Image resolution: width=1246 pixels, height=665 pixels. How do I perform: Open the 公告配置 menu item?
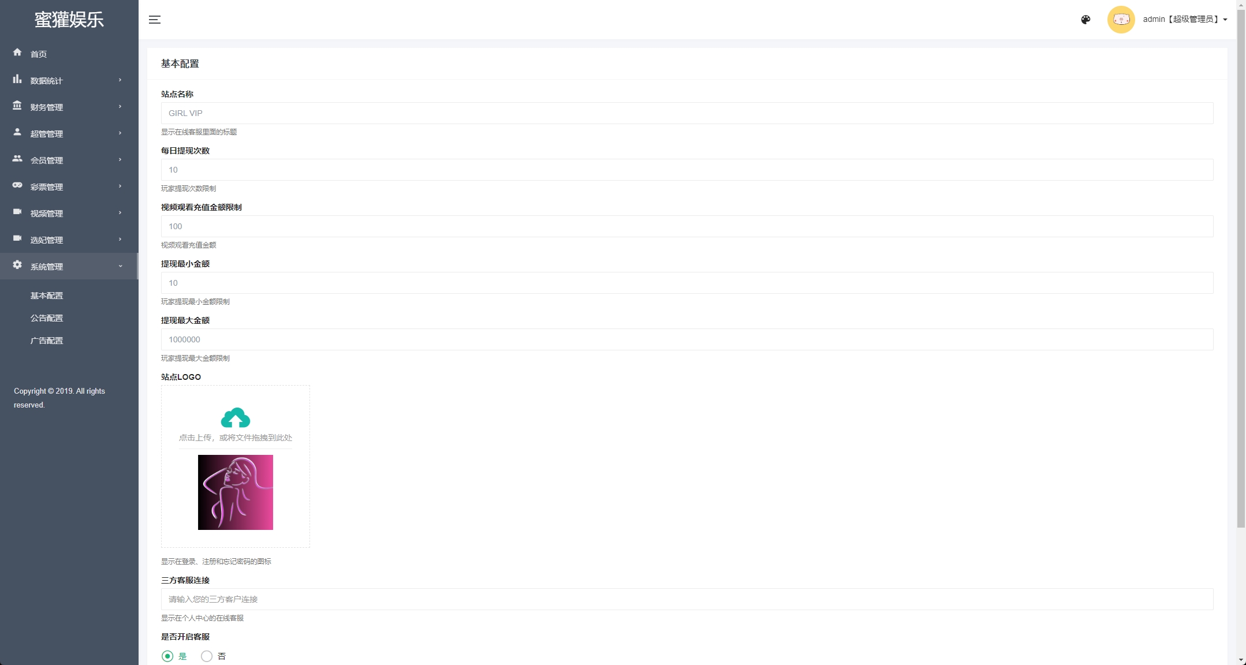tap(46, 318)
